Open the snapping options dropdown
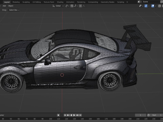The width and height of the screenshot is (163, 122). (76, 6)
